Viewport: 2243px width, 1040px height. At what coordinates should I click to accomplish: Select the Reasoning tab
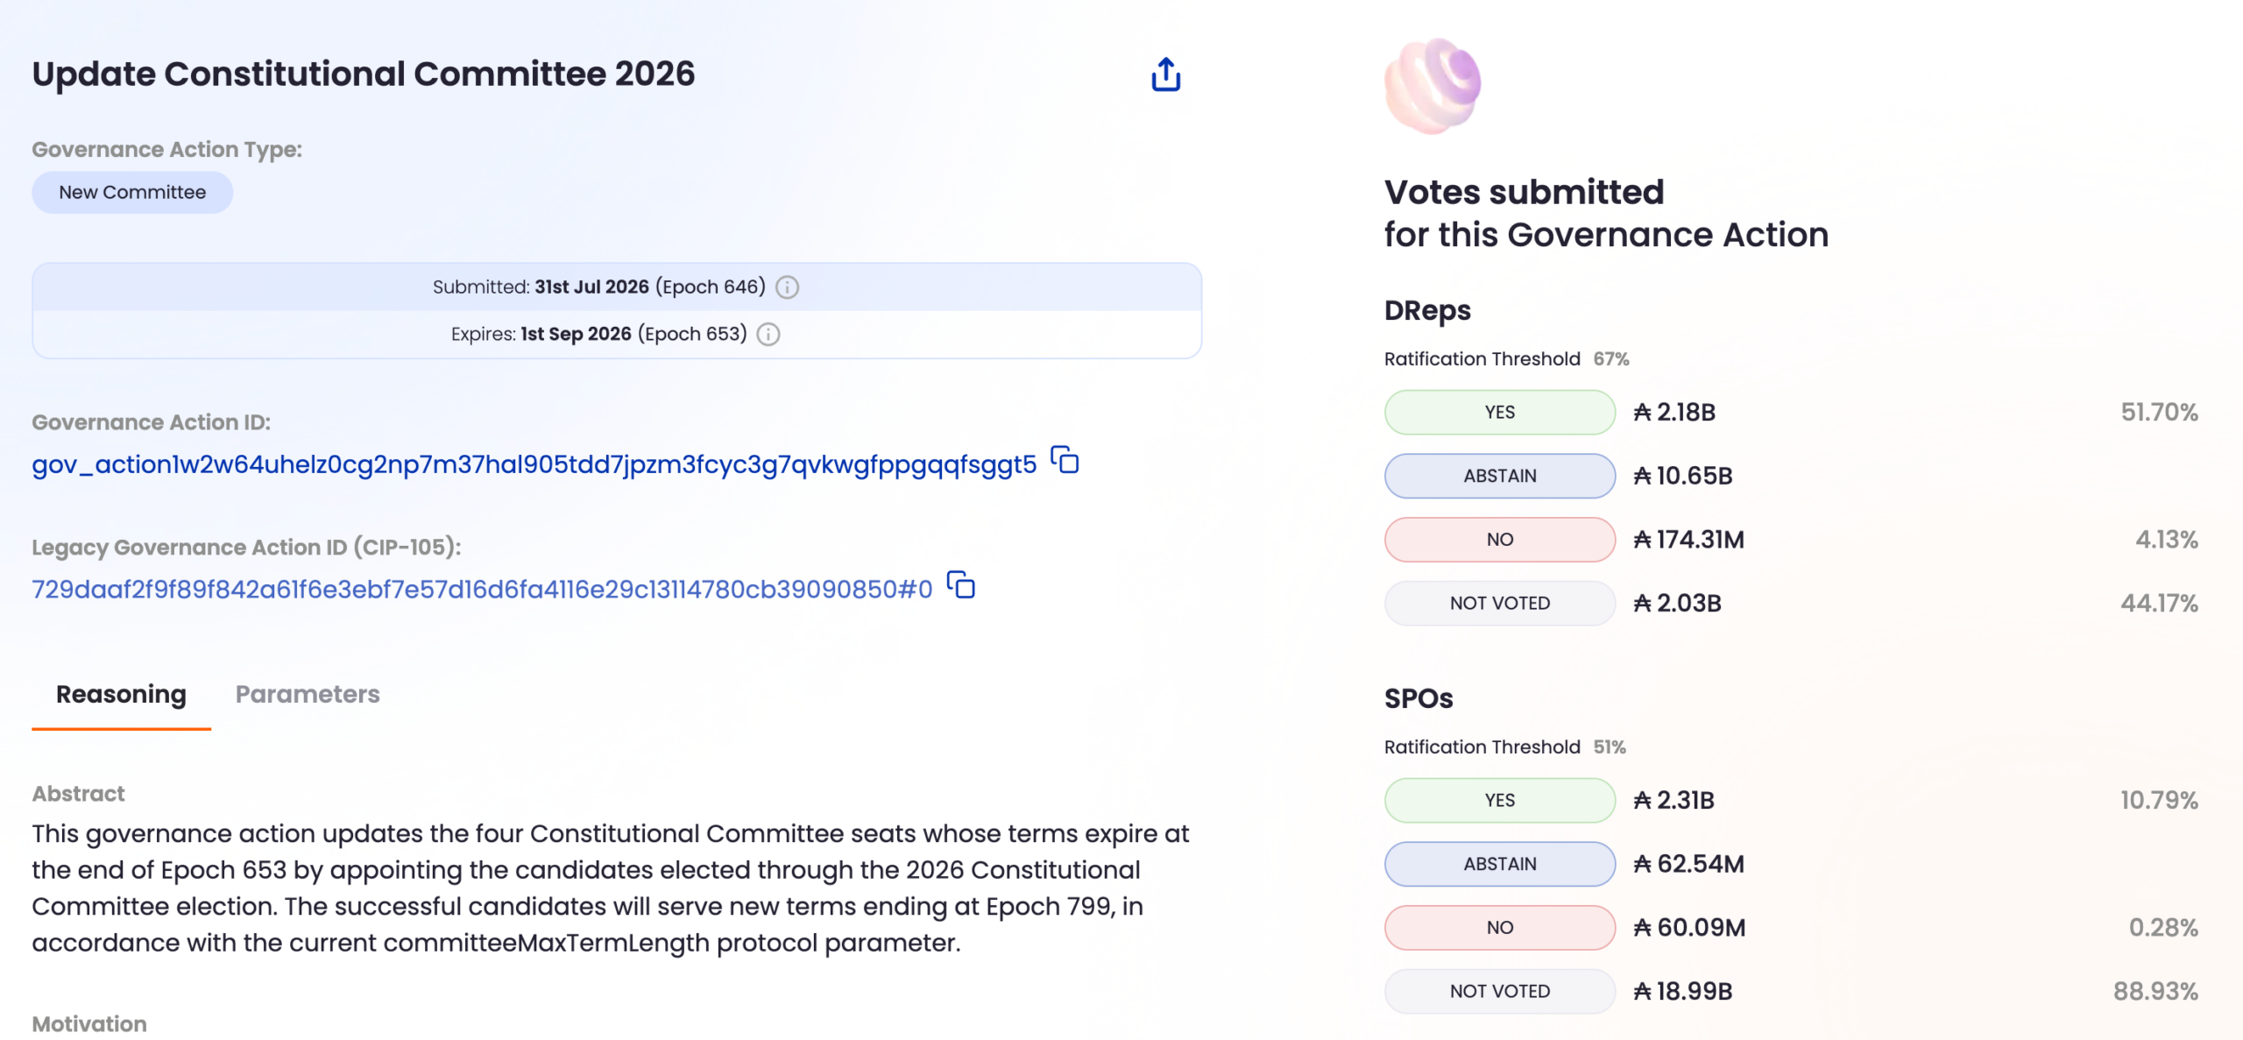(121, 694)
